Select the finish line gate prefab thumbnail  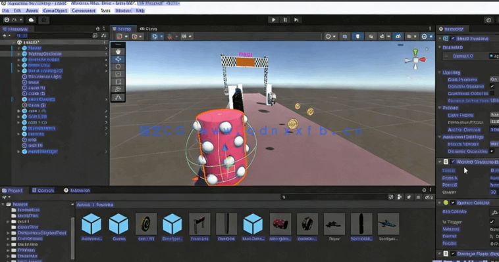pos(199,224)
